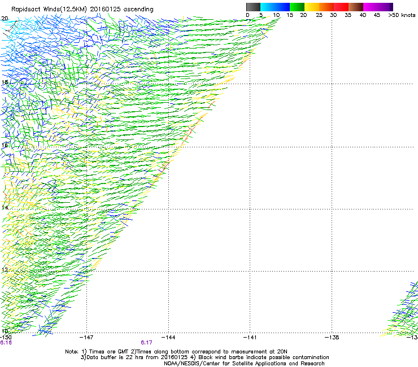Click the '-147' longitude label

pyautogui.click(x=86, y=338)
